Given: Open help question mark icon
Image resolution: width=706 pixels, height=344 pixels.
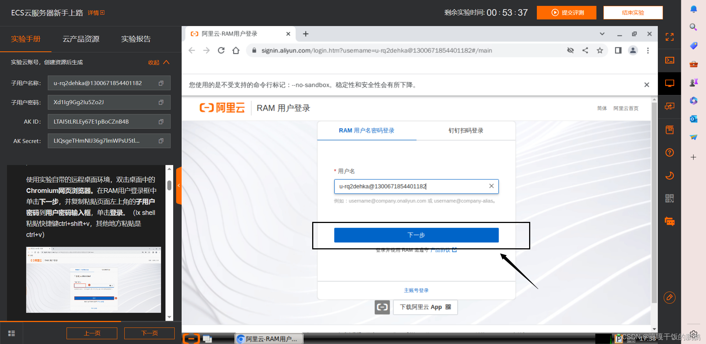Looking at the screenshot, I should coord(670,153).
